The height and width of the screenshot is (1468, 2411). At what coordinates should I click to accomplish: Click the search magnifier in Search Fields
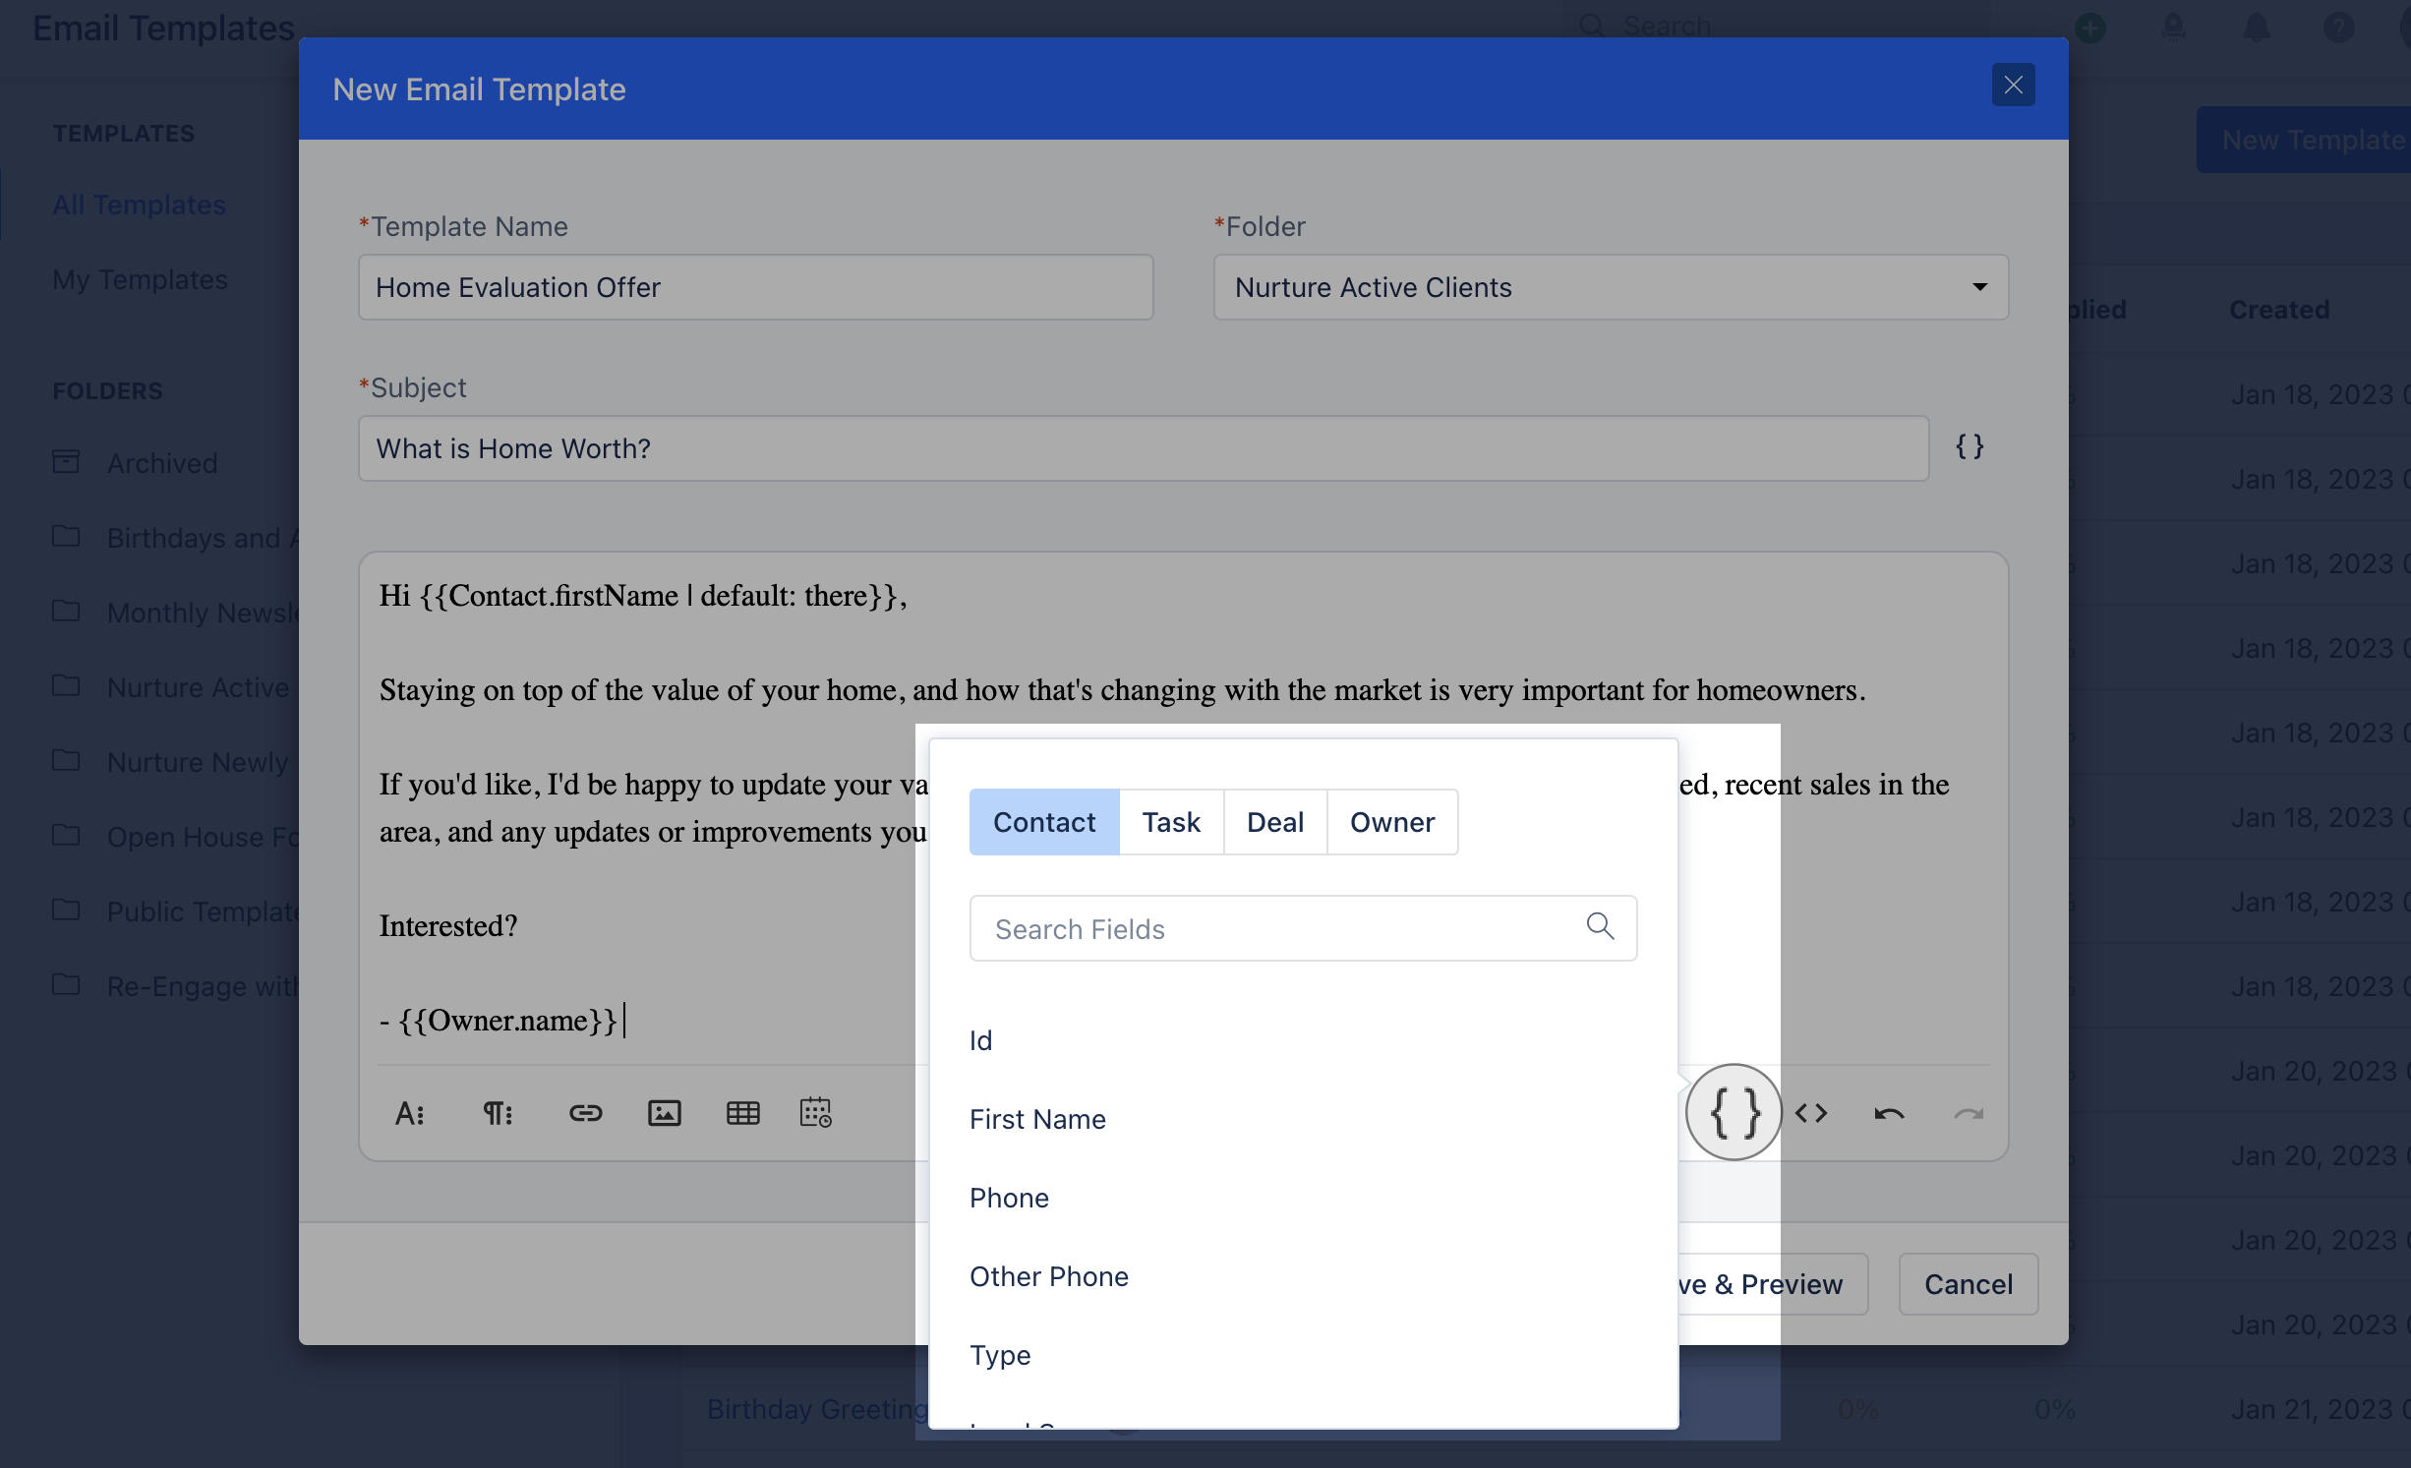point(1600,926)
